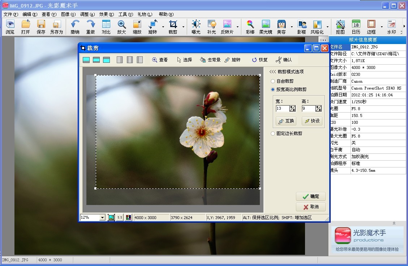Open the 日历 calendar tool
The width and height of the screenshot is (408, 266).
click(x=356, y=27)
